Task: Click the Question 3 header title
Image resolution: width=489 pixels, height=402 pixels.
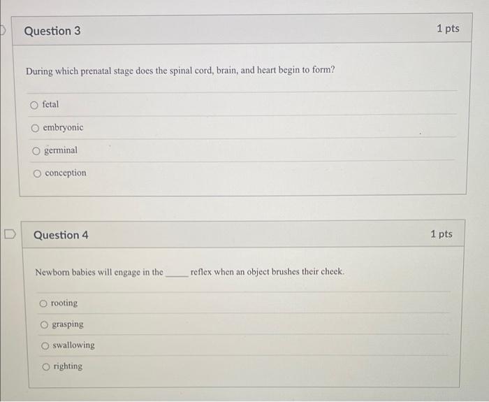Action: point(52,31)
